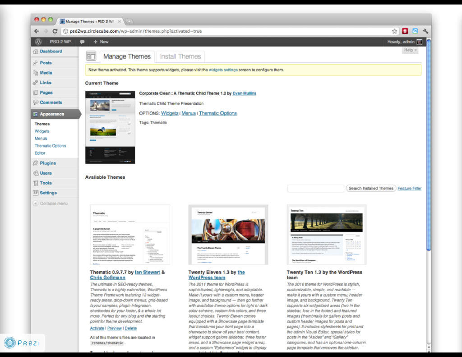
Task: Switch to Install Themes tab
Action: coord(180,56)
